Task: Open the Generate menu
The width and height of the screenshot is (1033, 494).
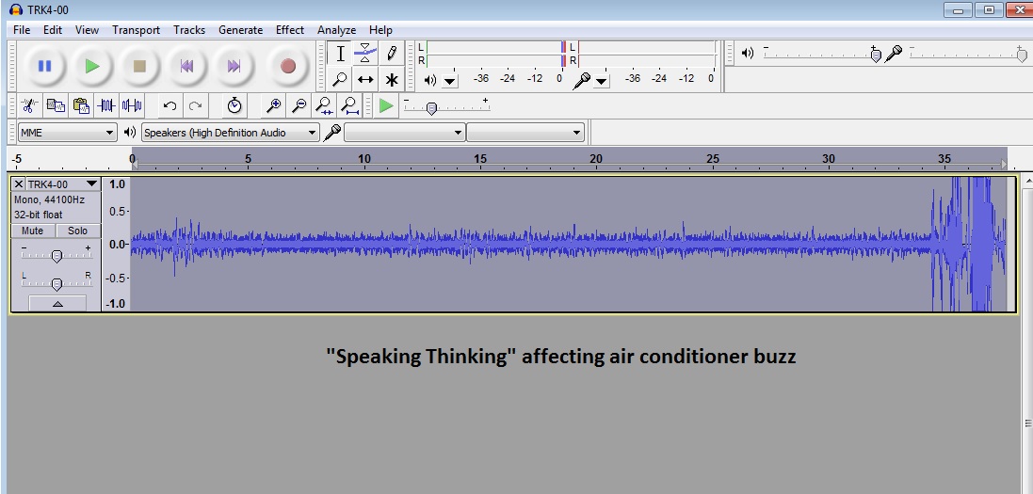Action: point(240,30)
